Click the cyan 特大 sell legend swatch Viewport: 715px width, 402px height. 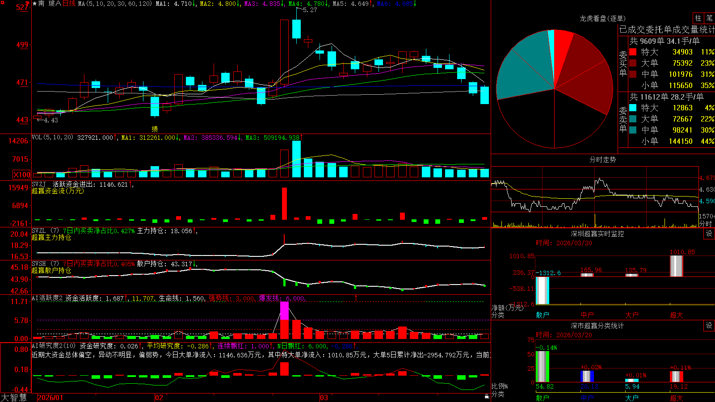(633, 108)
